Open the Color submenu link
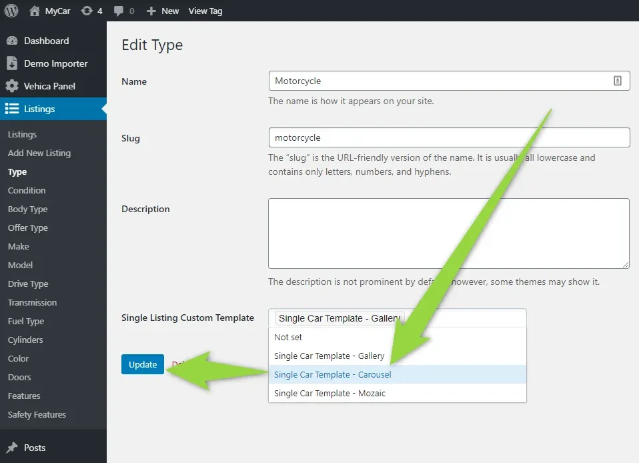Viewport: 639px width, 463px height. point(18,359)
